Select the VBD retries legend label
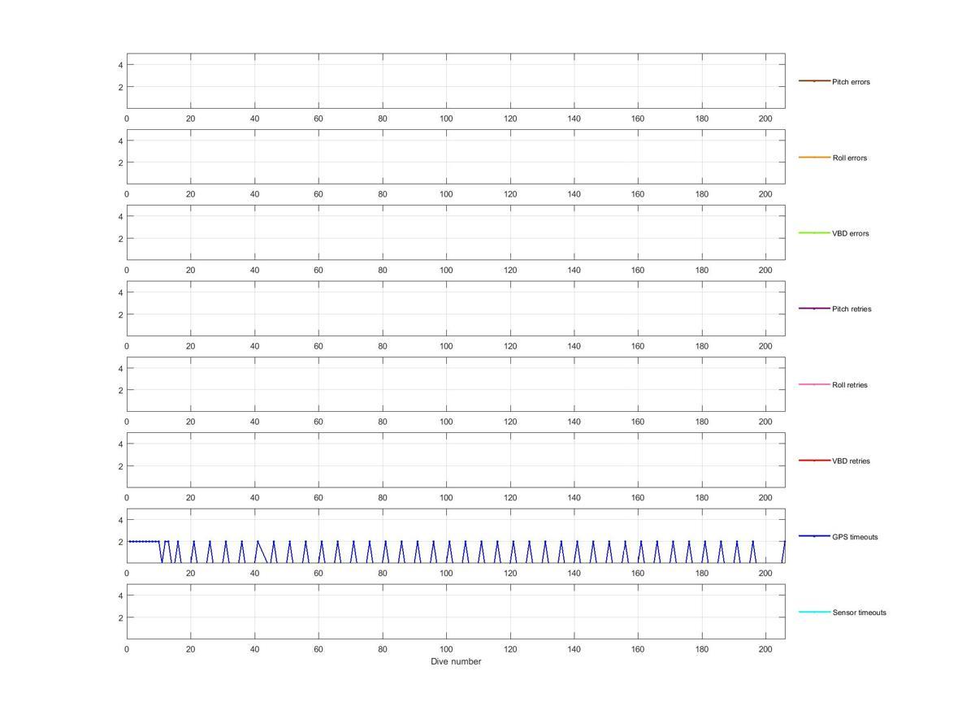975x719 pixels. (850, 461)
